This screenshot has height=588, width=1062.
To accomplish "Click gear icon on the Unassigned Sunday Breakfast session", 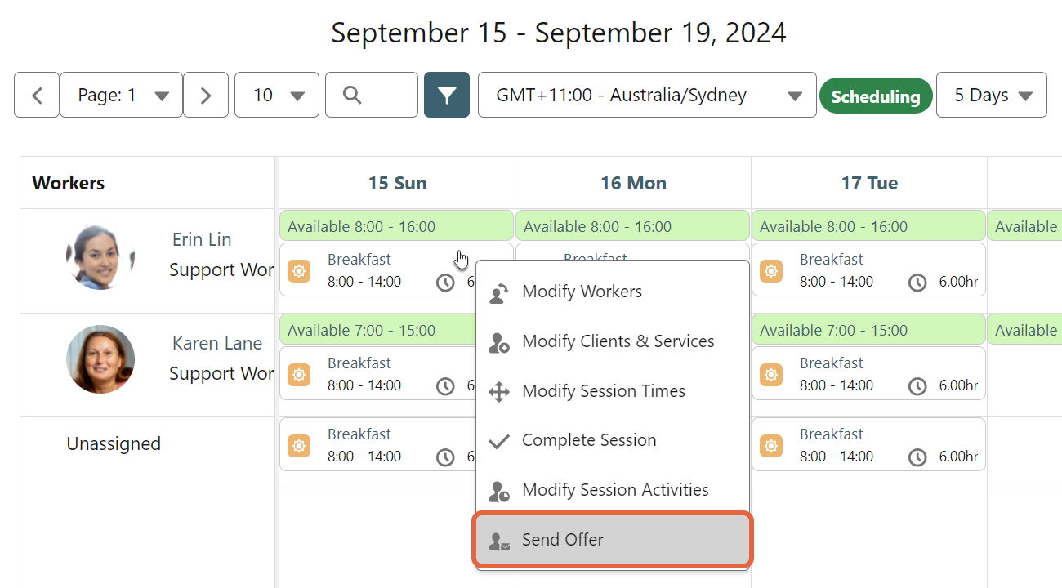I will pos(299,445).
